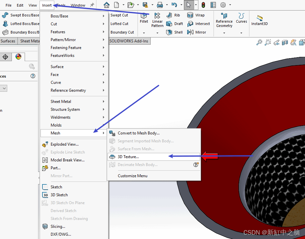The image size is (305, 239).
Task: Open Options gear icon
Action: coord(223,5)
